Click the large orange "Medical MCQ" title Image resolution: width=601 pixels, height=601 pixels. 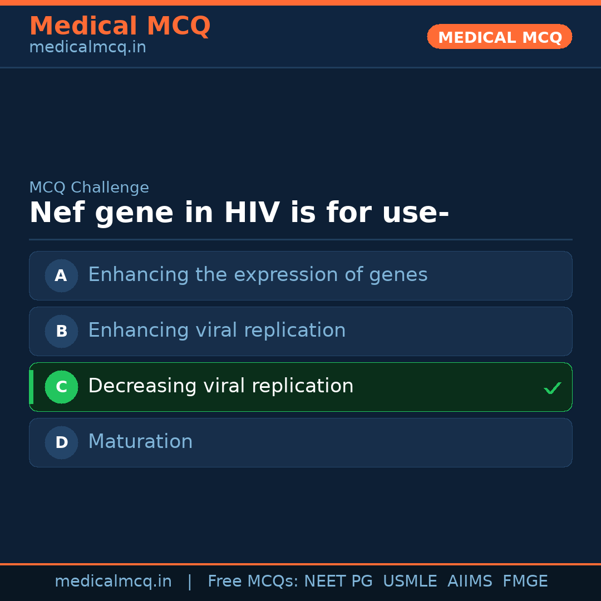pyautogui.click(x=120, y=26)
